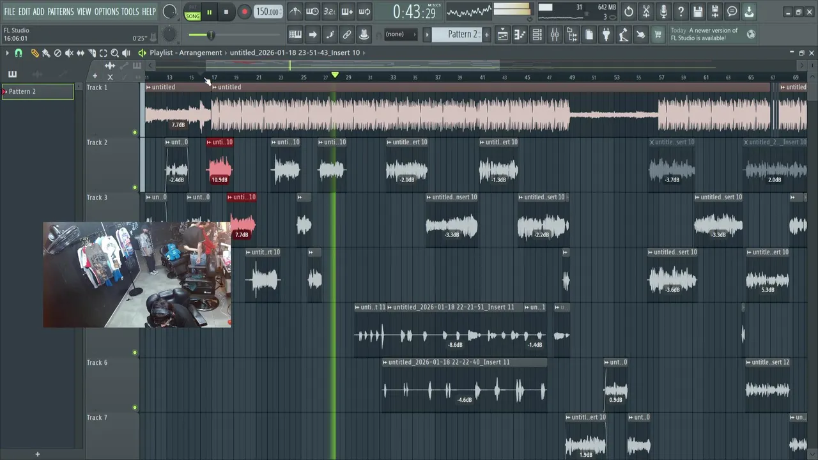Select Pattern 2 in the picker list

tap(37, 91)
